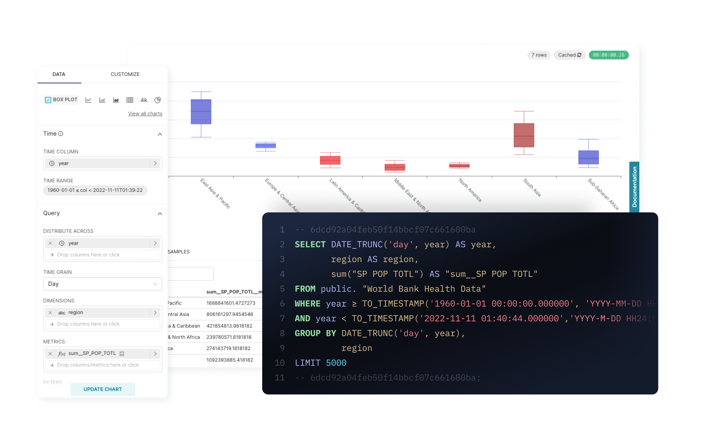The width and height of the screenshot is (707, 443).
Task: Remove year from Distribute Across
Action: (50, 243)
